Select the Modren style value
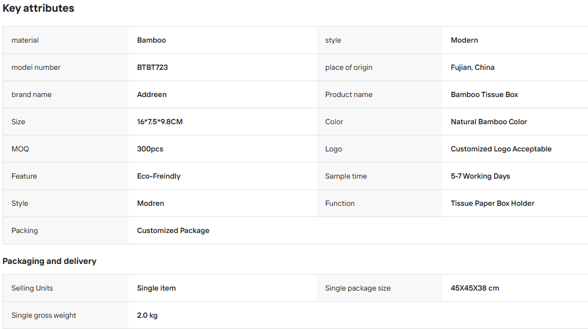Viewport: 588px width, 329px height. [x=150, y=204]
